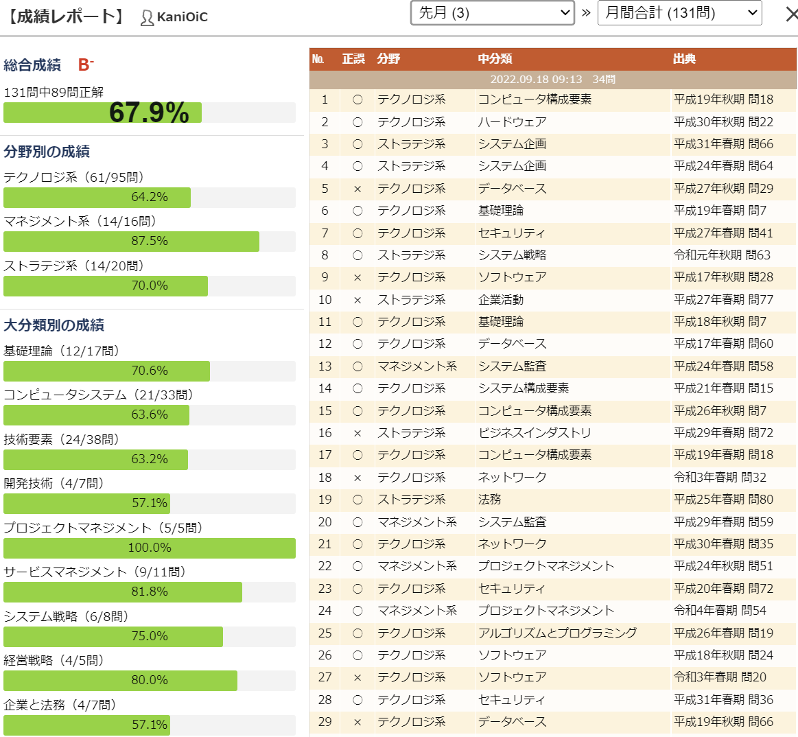
Task: Click the × mark in row 16
Action: pos(357,434)
